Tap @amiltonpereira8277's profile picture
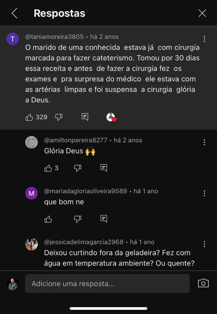This screenshot has height=314, width=217. tap(31, 142)
